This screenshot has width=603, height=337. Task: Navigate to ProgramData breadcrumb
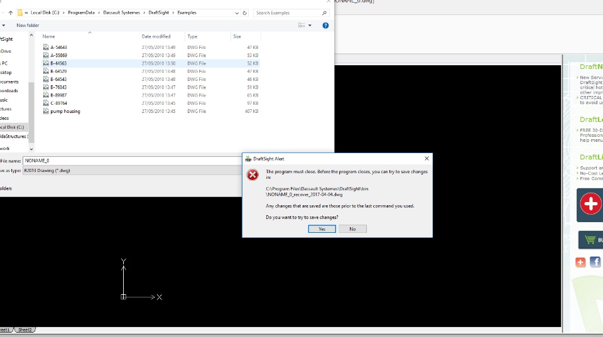point(81,13)
